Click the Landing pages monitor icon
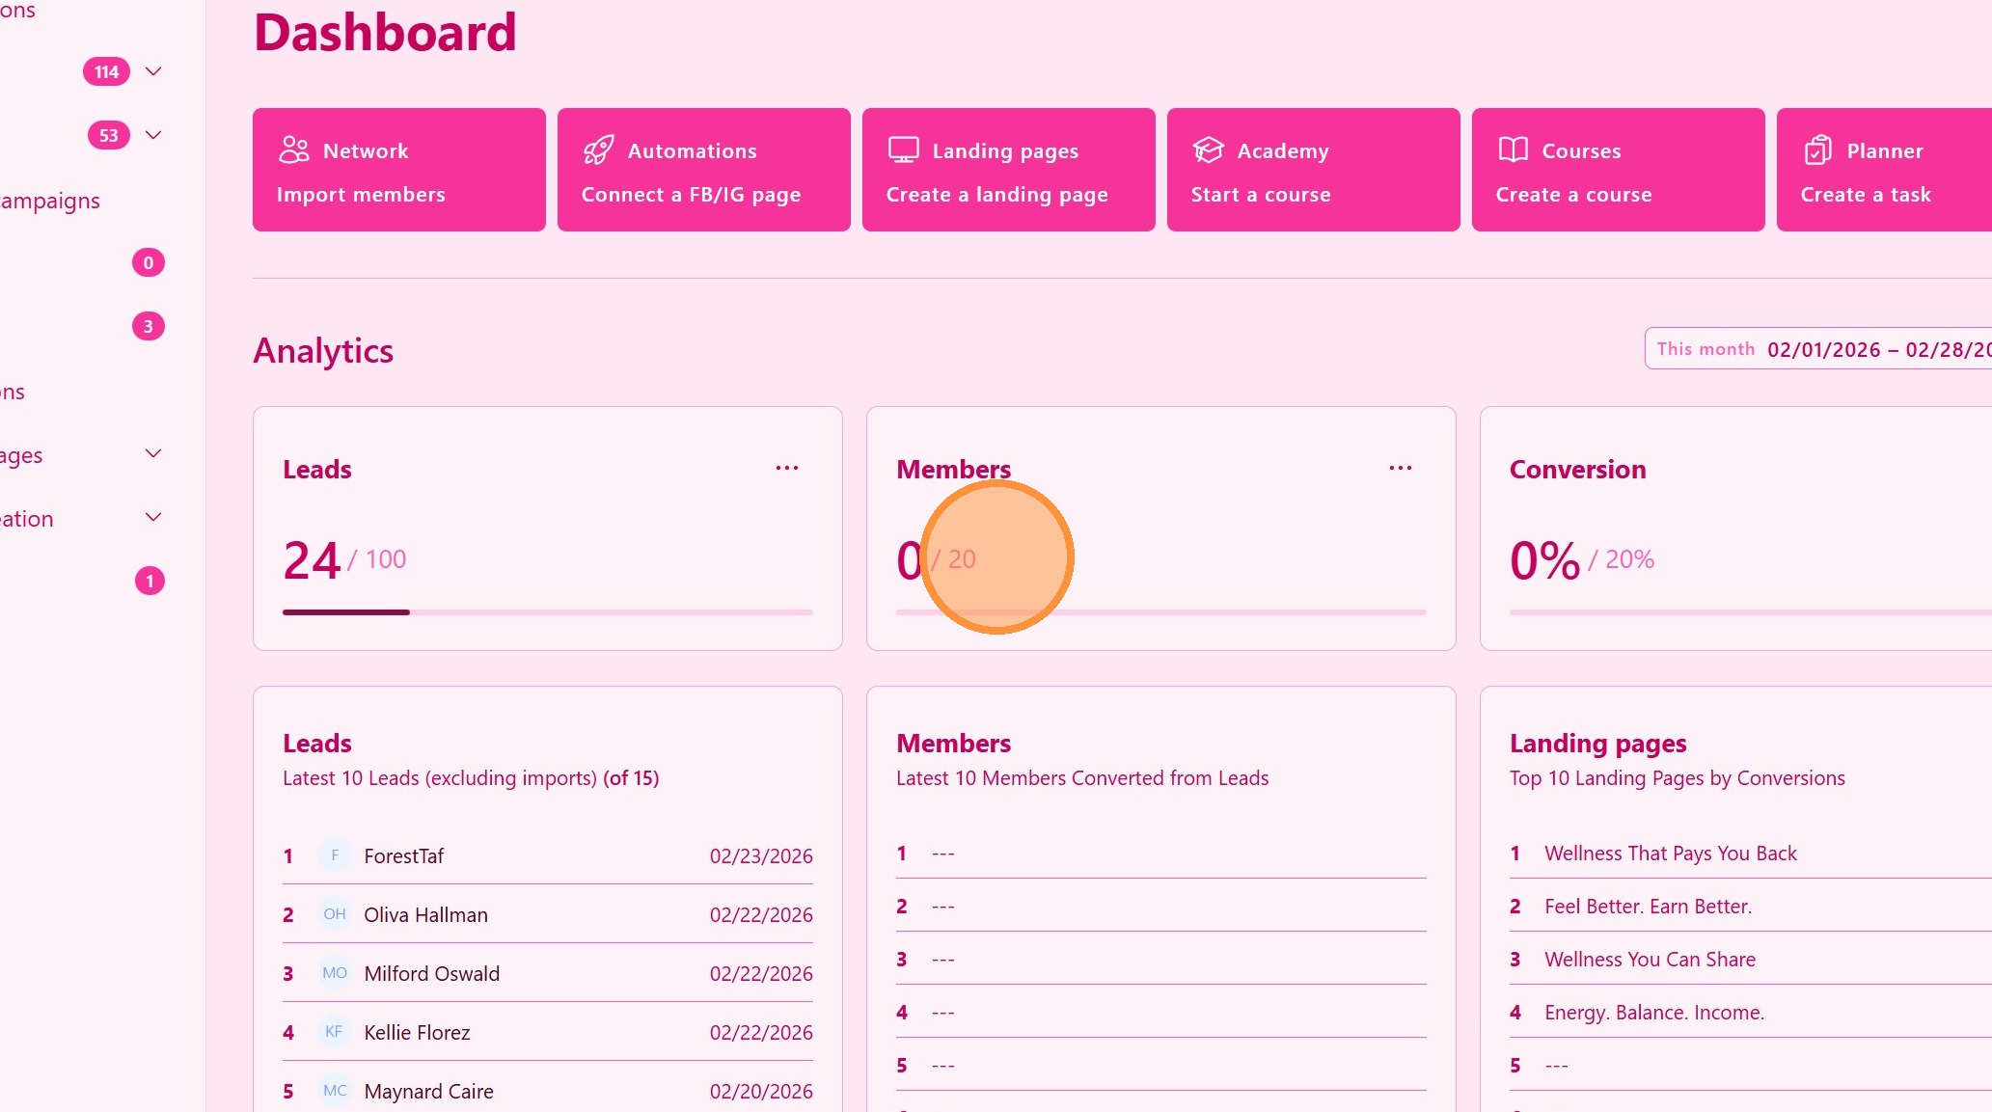Screen dimensions: 1992x1112 [x=903, y=149]
